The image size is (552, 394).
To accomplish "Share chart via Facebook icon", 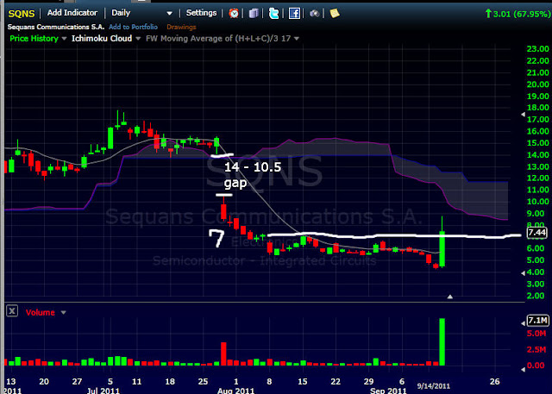I will (x=294, y=14).
